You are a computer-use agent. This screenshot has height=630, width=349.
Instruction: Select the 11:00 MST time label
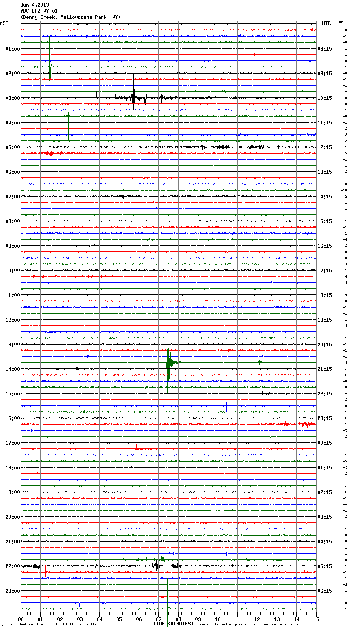point(13,295)
